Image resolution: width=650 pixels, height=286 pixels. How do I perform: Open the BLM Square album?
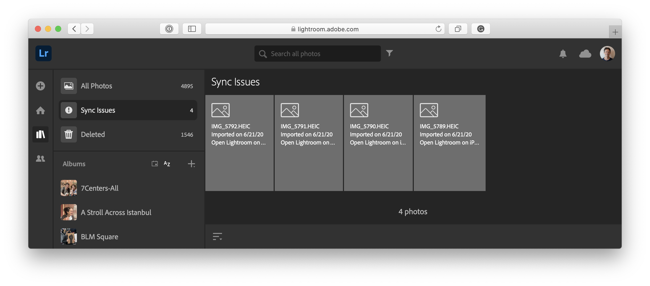99,237
